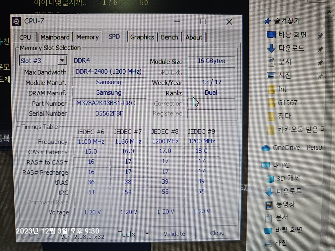Switch to the CPU tab

25,37
